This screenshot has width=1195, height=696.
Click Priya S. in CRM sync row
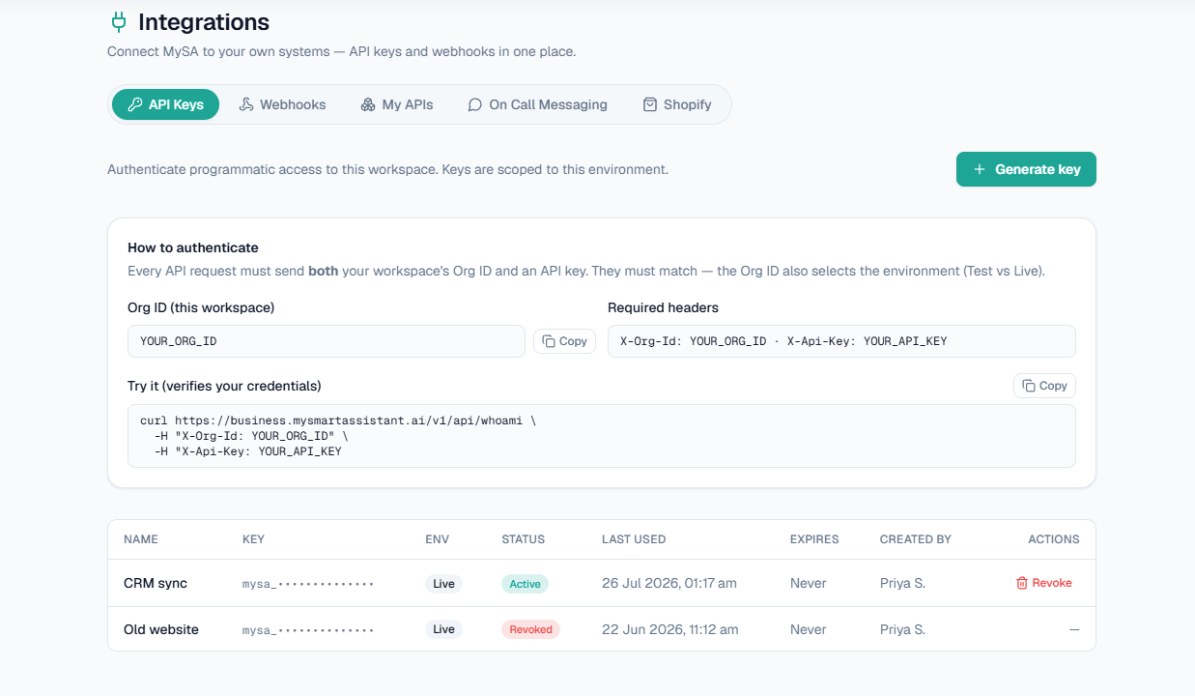(x=902, y=583)
